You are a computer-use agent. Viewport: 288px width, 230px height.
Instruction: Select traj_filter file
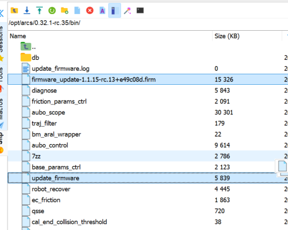[148, 123]
